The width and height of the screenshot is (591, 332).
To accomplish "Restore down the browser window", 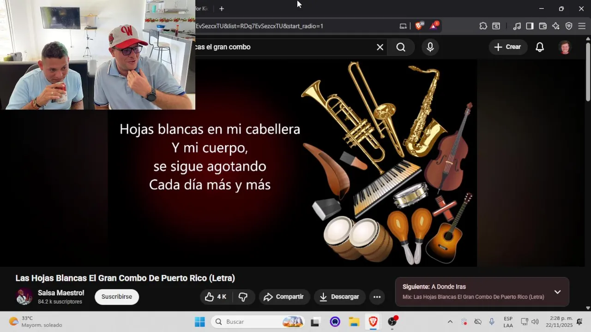I will pos(561,9).
